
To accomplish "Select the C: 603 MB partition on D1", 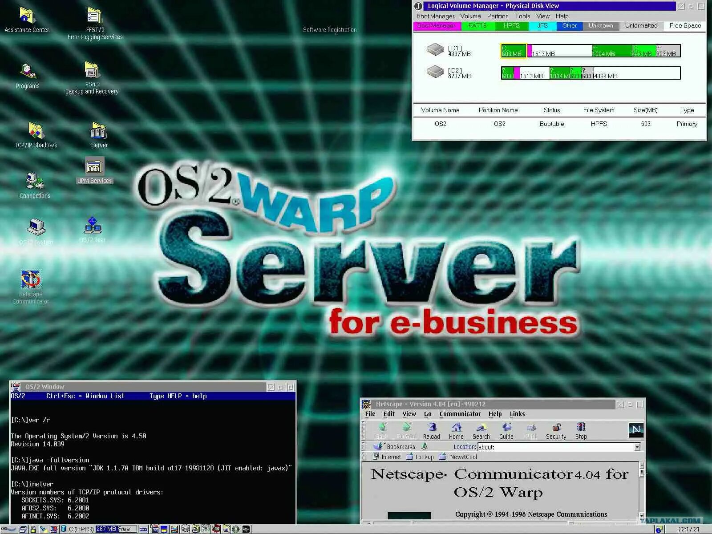I will tap(514, 51).
